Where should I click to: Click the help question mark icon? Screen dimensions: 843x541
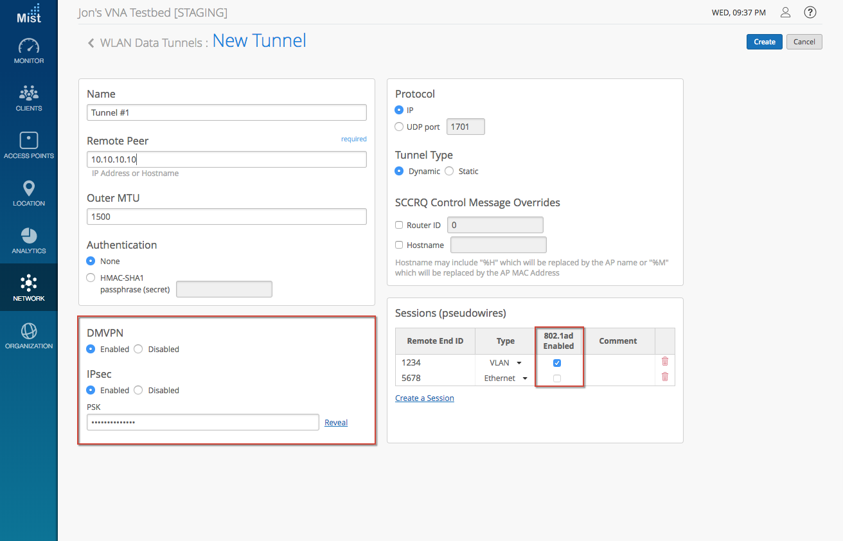810,12
